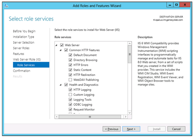Collapse the Web Server tree node
Viewport: 194px width, 138px height.
56,45
